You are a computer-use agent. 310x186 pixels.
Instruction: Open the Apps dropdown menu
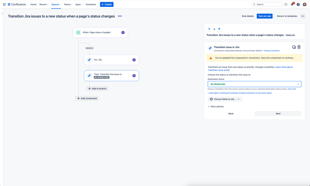point(79,4)
